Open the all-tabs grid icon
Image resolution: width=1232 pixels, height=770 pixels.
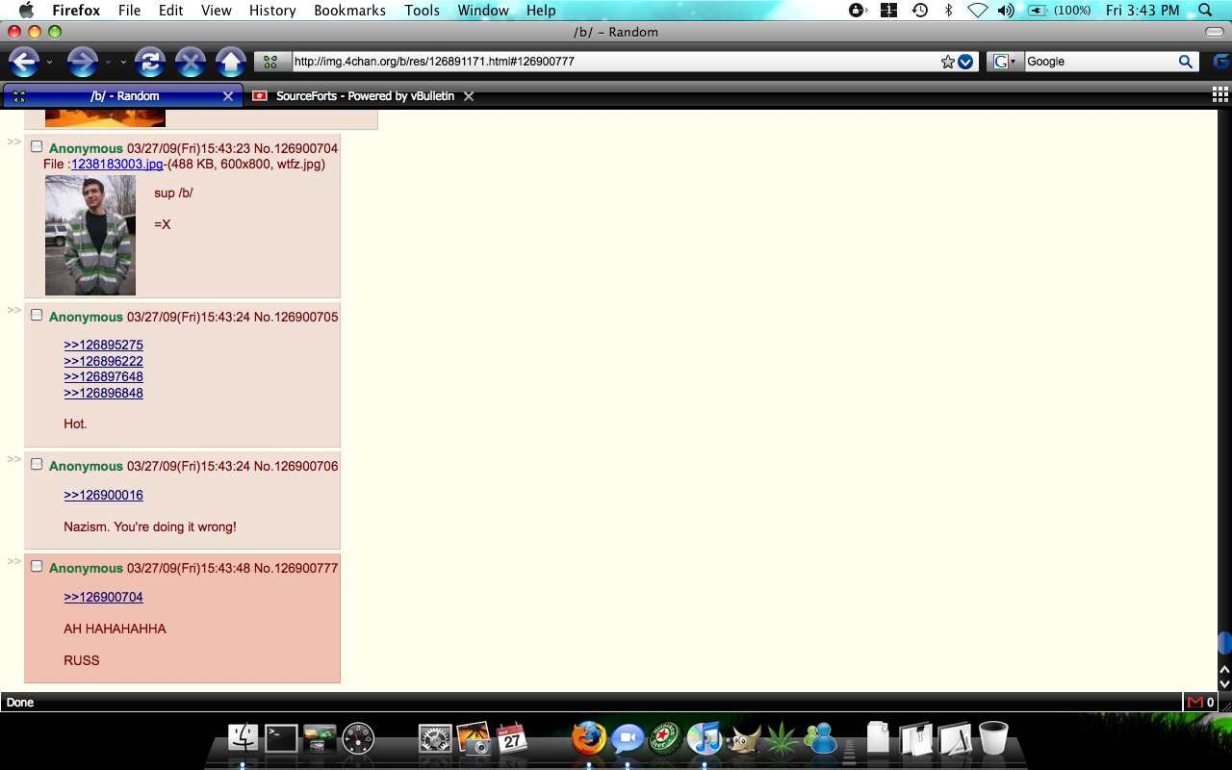point(1219,94)
